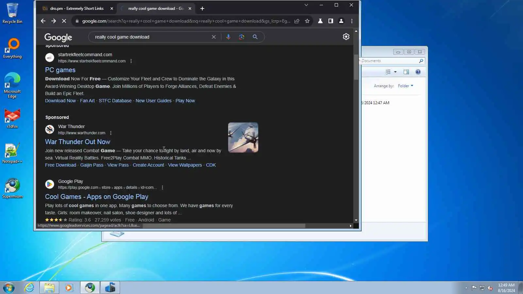523x294 pixels.
Task: Follow the STFC Database sitelink
Action: 115,101
